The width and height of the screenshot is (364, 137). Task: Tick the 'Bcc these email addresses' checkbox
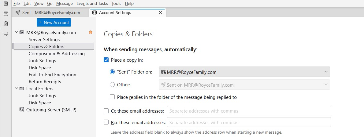[106, 122]
